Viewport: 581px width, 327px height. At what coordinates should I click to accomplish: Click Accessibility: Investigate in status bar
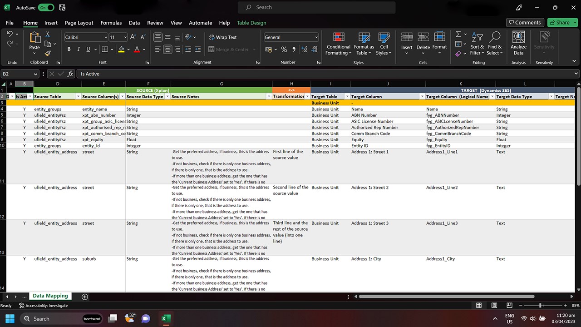[43, 306]
